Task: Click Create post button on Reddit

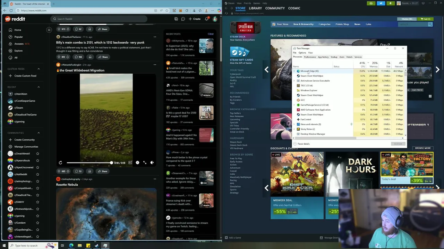Action: coord(195,19)
